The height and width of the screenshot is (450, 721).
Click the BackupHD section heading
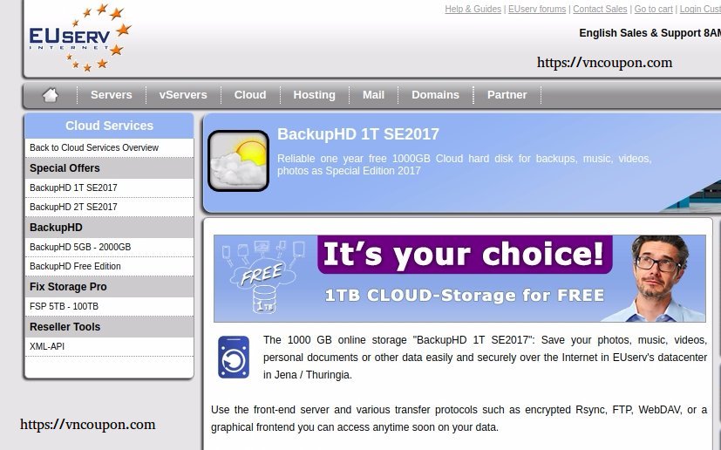tap(109, 228)
